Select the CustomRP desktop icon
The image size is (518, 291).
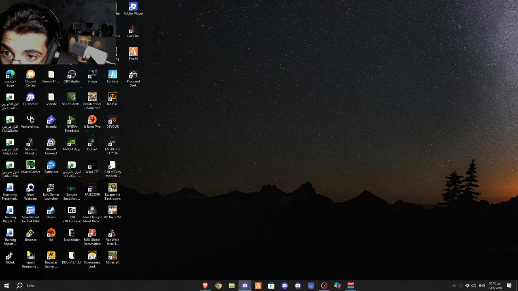[31, 99]
